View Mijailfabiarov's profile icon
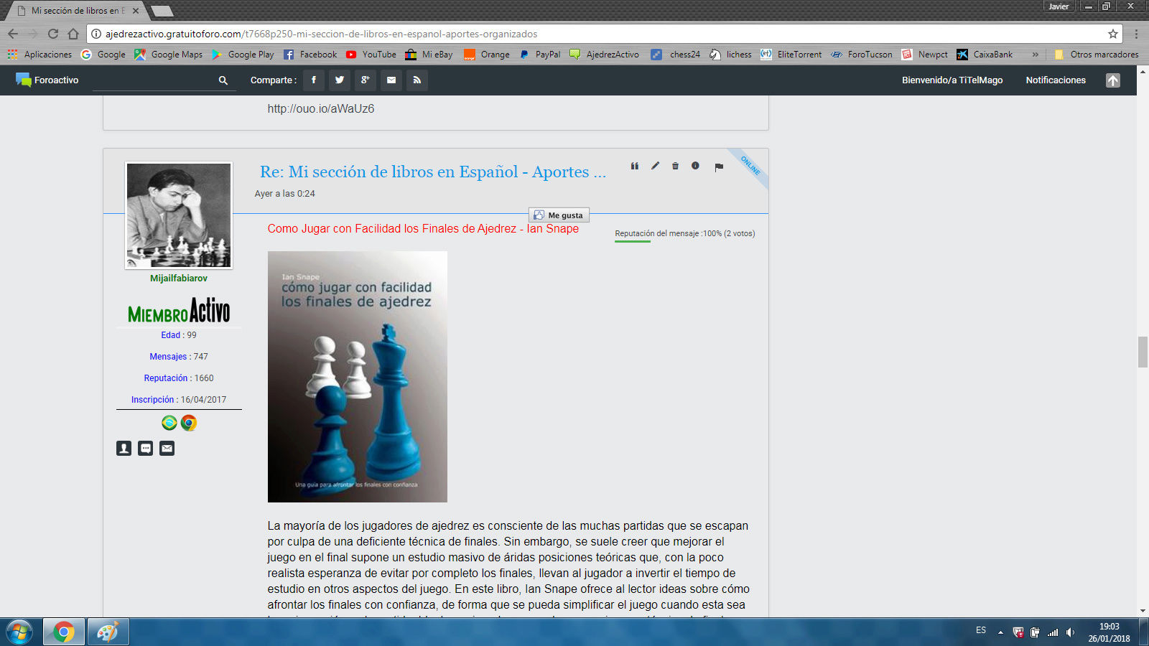The height and width of the screenshot is (646, 1149). [x=124, y=449]
